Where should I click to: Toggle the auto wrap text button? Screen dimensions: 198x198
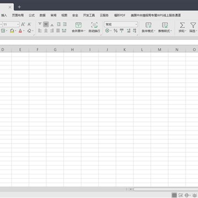[x=94, y=27]
